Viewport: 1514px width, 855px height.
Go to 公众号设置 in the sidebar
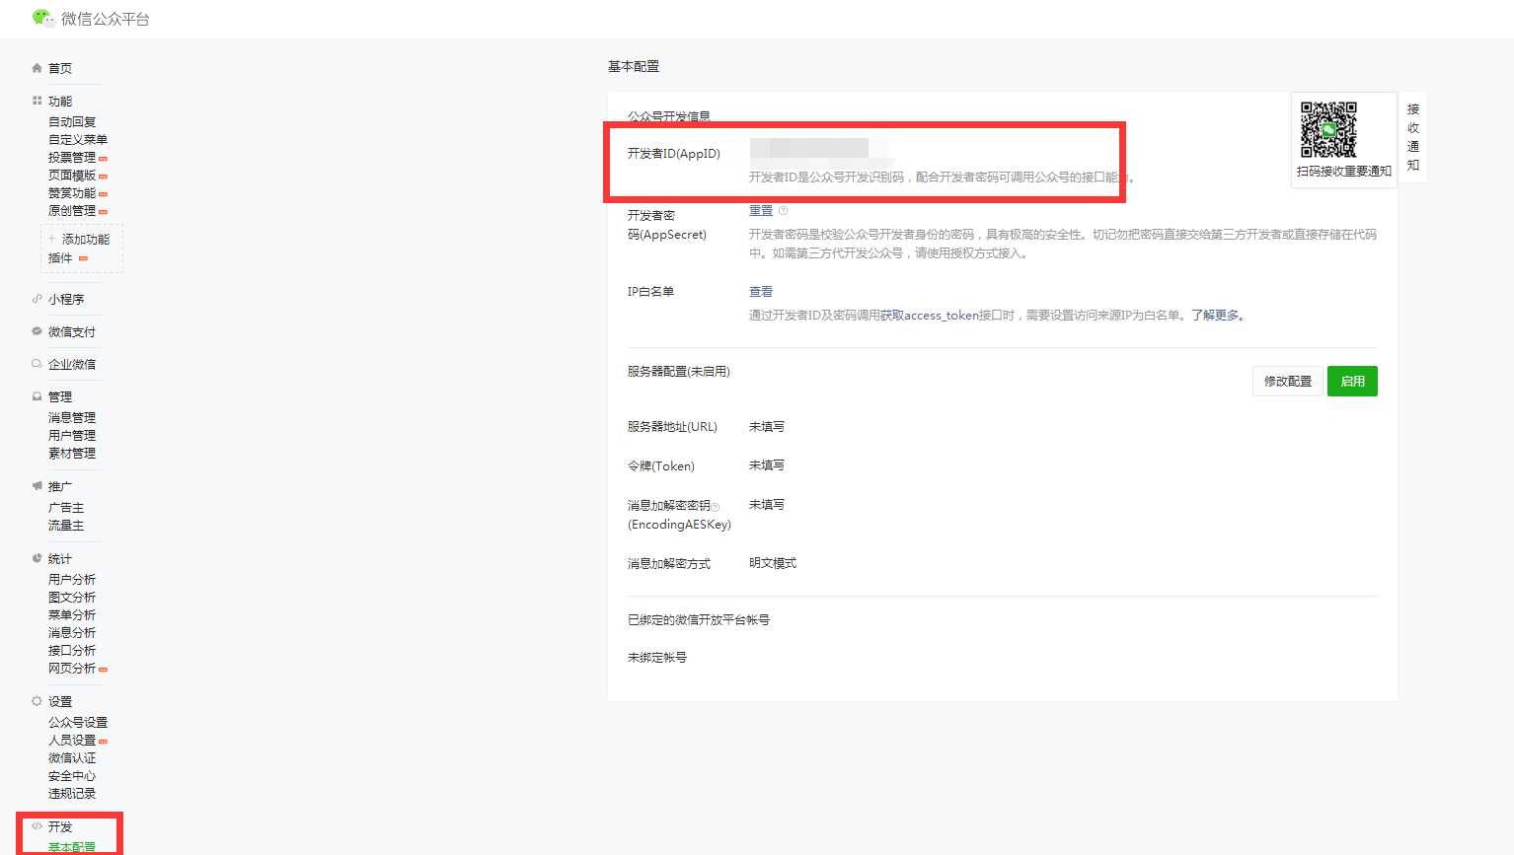[78, 722]
